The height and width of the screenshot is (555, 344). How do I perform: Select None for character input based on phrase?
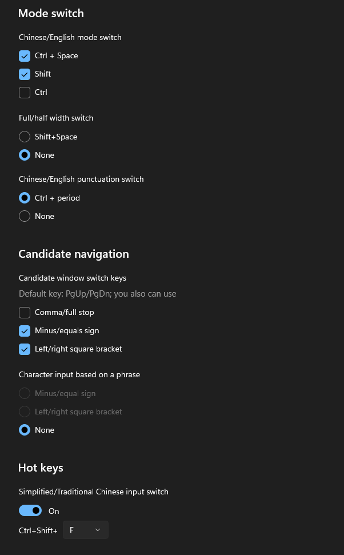click(24, 430)
